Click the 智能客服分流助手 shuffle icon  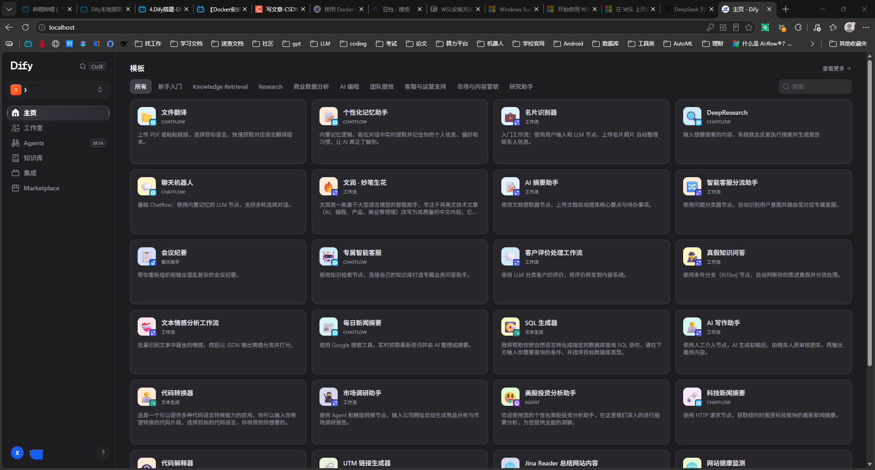coord(692,187)
